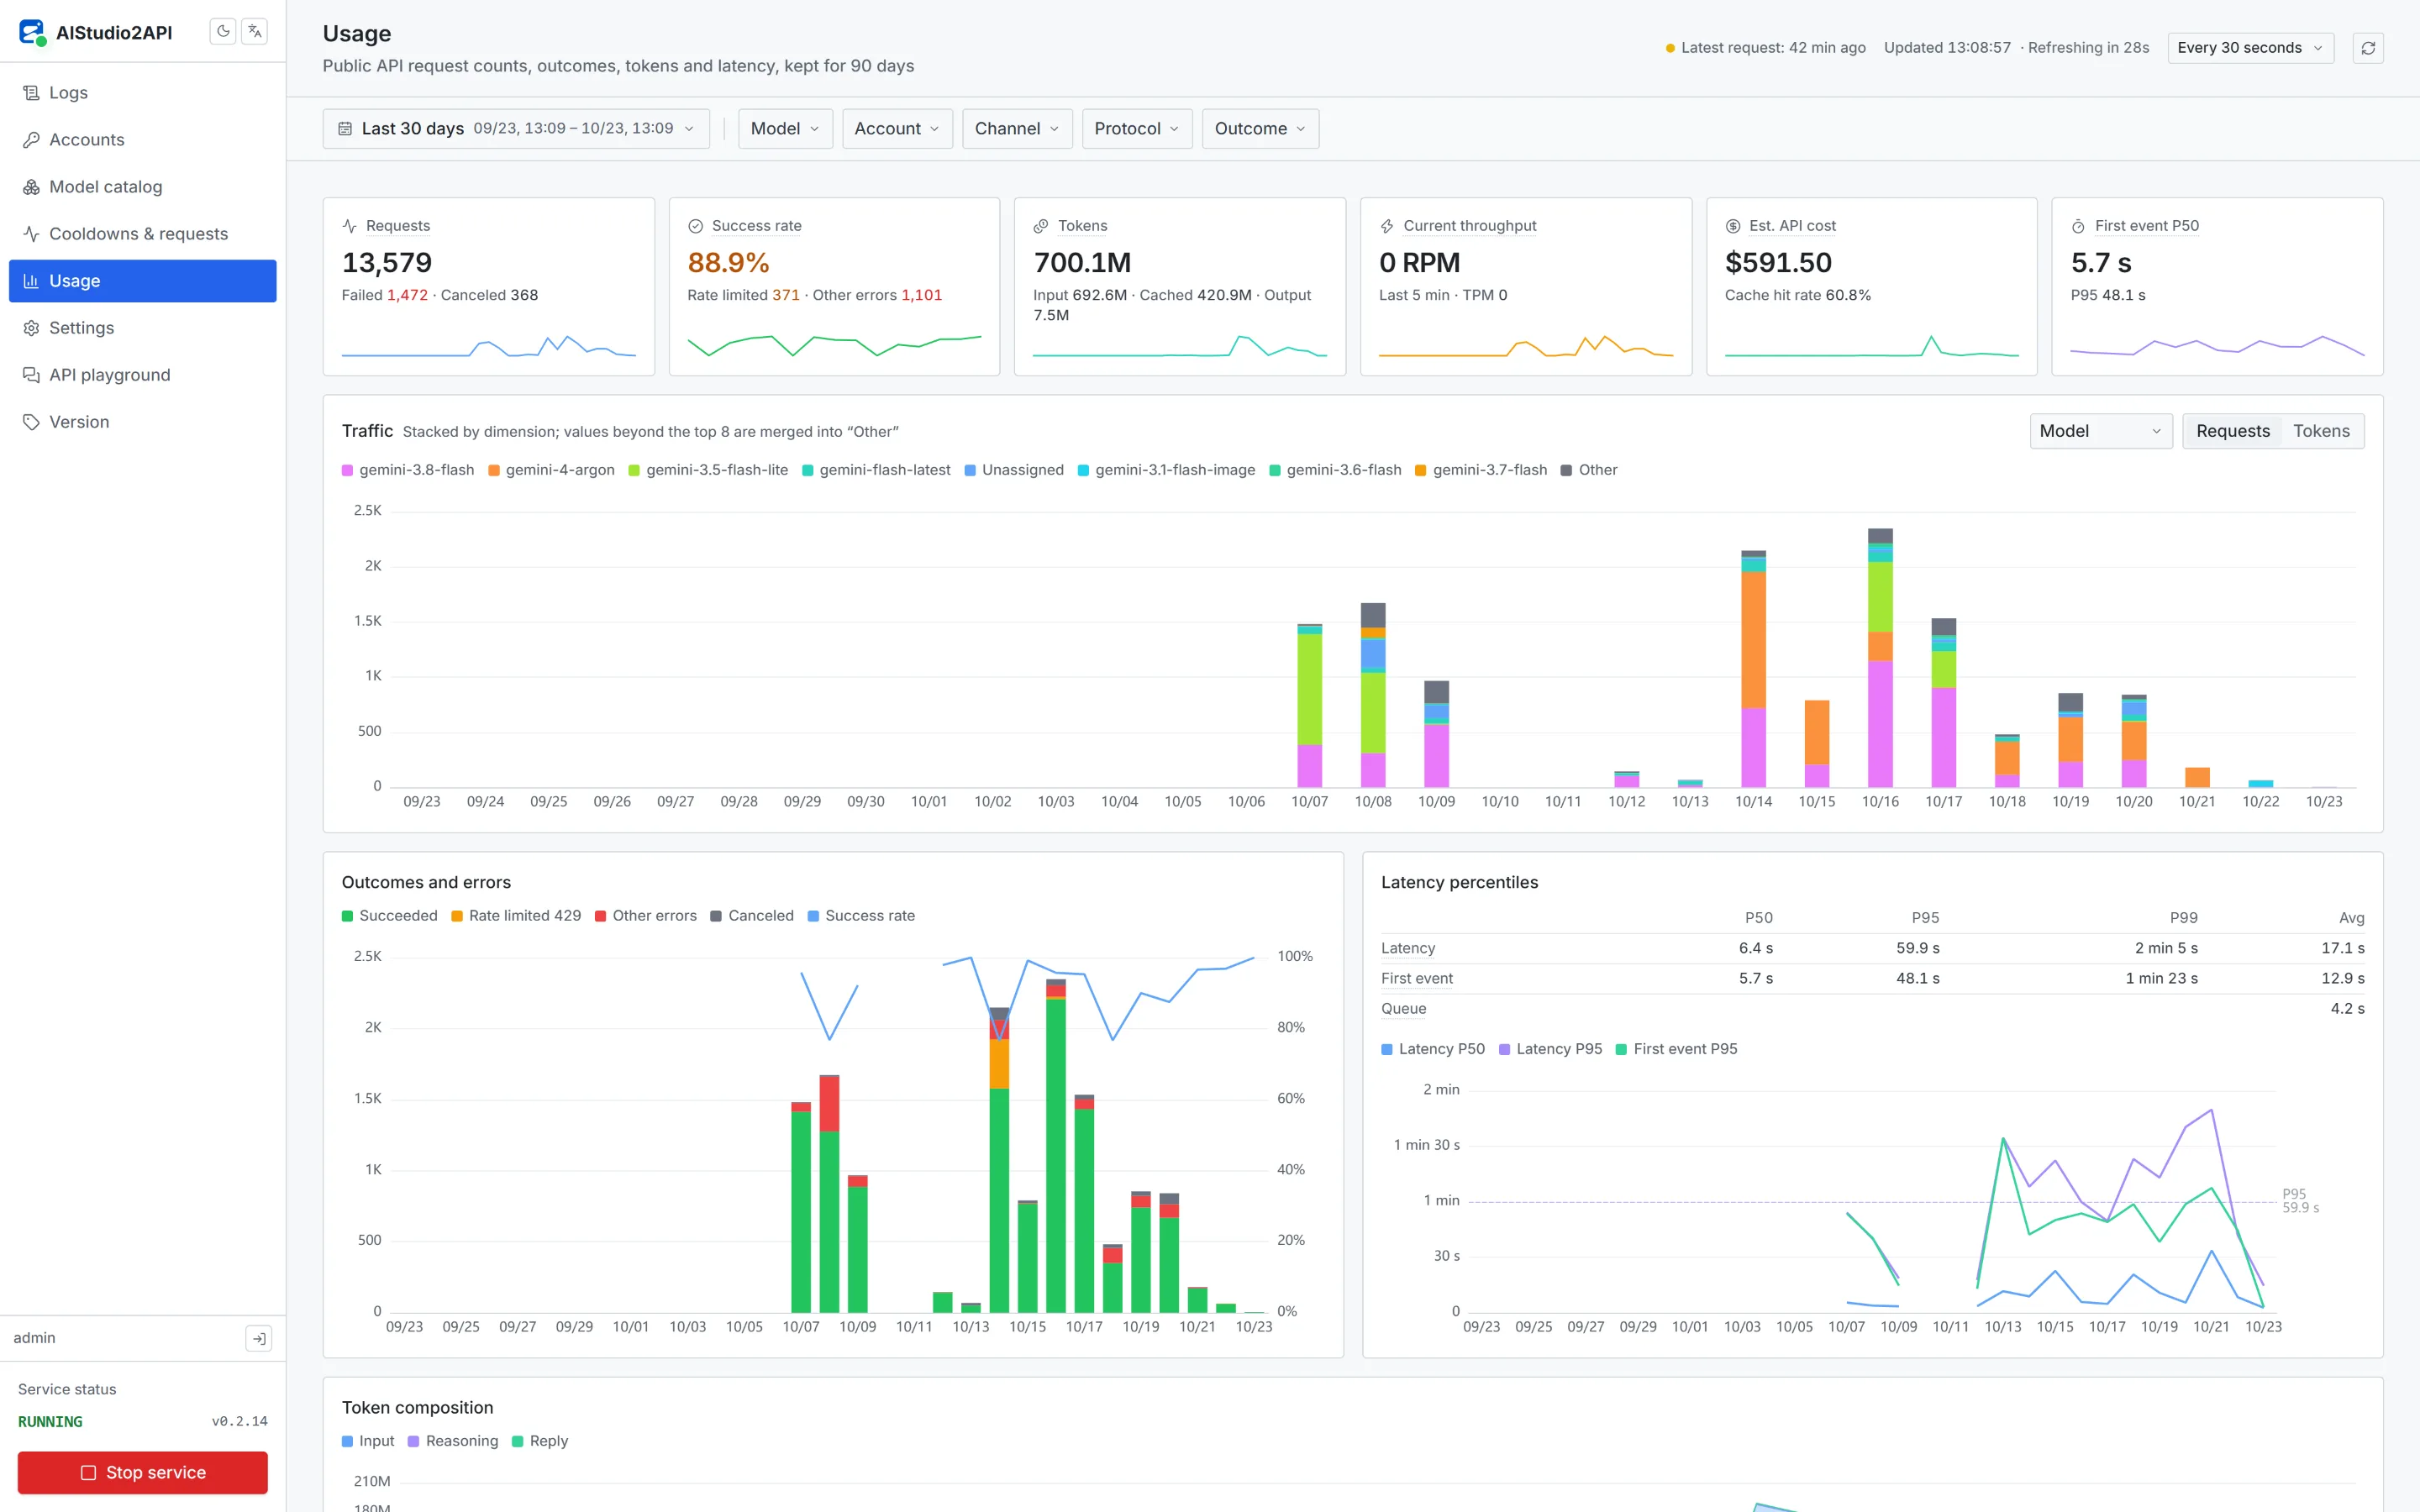Viewport: 2420px width, 1512px height.
Task: Expand the Account filter dropdown
Action: pyautogui.click(x=897, y=128)
